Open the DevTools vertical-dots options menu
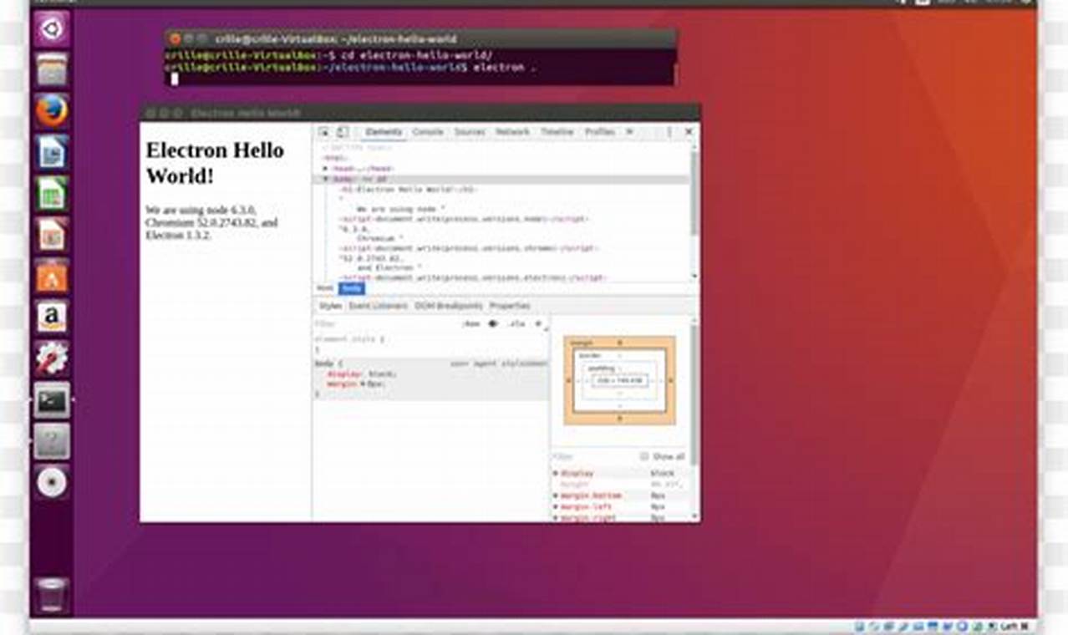This screenshot has height=635, width=1068. click(x=669, y=132)
